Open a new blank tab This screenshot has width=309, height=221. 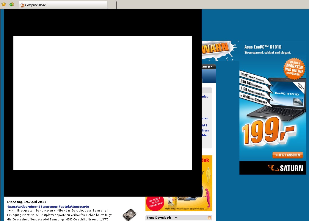coord(112,5)
